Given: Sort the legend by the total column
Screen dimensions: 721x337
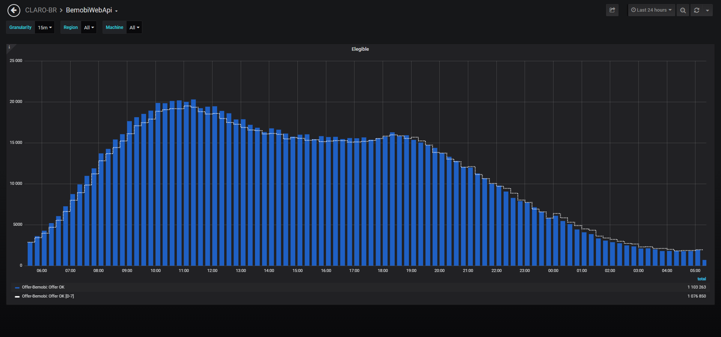Looking at the screenshot, I should pos(701,279).
